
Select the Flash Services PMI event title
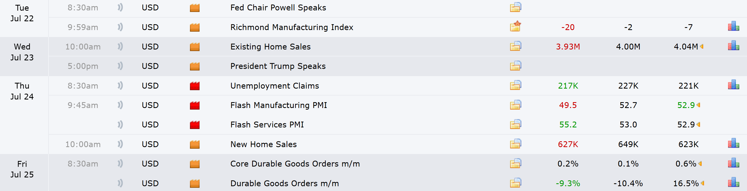click(267, 124)
